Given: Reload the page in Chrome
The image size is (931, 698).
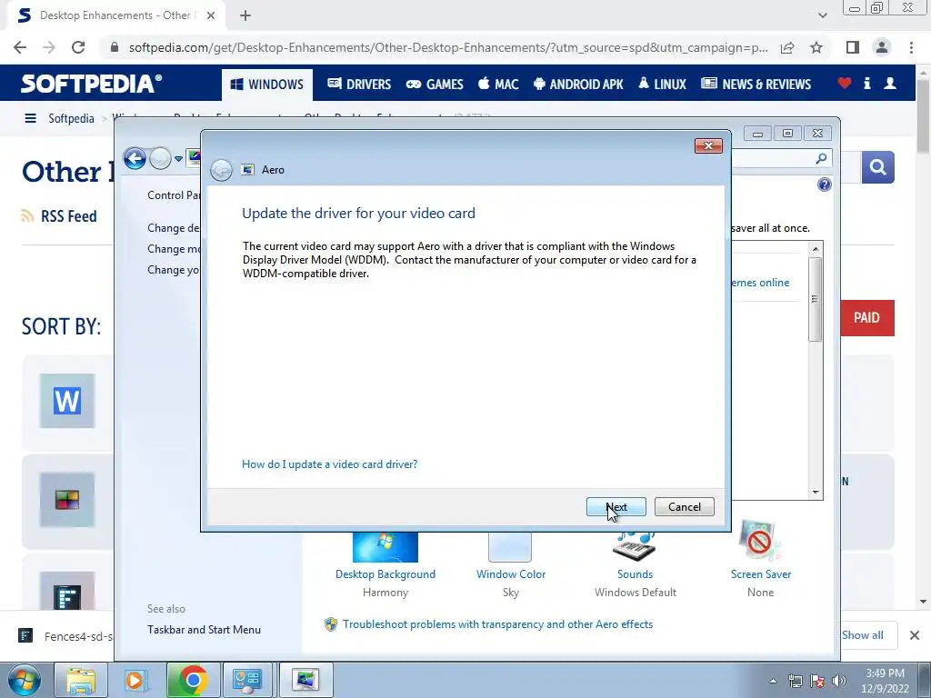Looking at the screenshot, I should pos(78,47).
